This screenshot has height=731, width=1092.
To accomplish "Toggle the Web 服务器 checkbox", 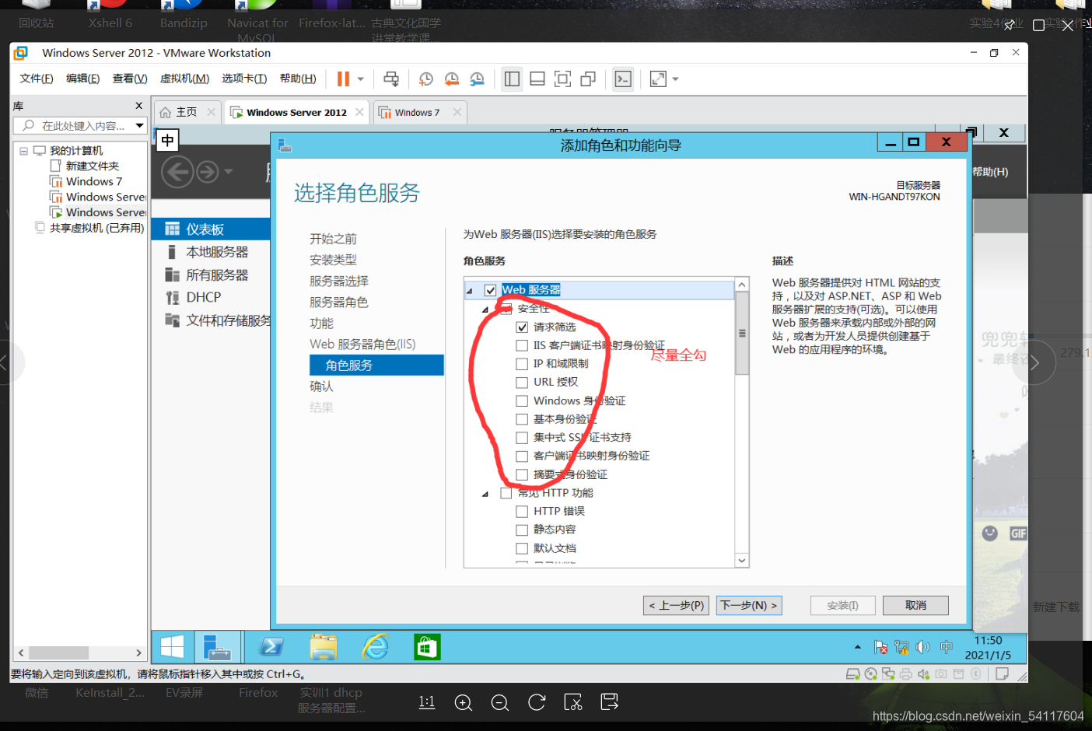I will (491, 290).
